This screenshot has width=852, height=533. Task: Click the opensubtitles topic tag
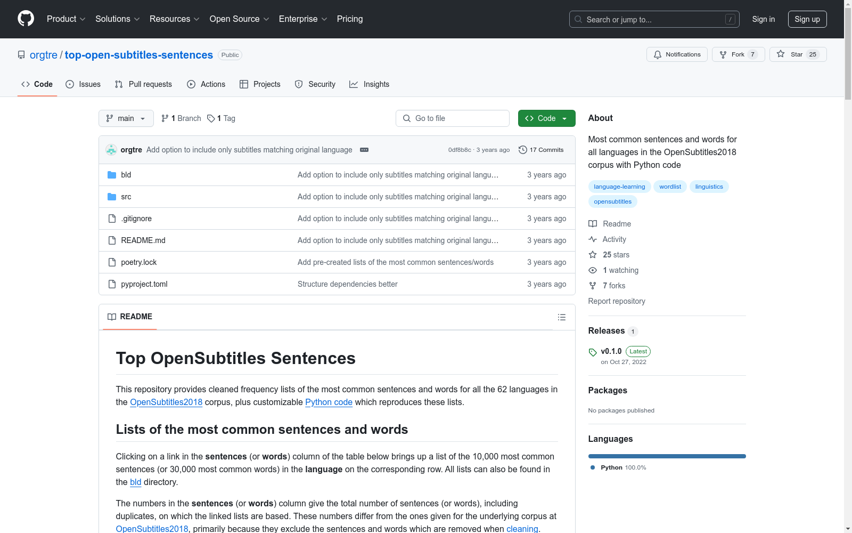pos(613,201)
